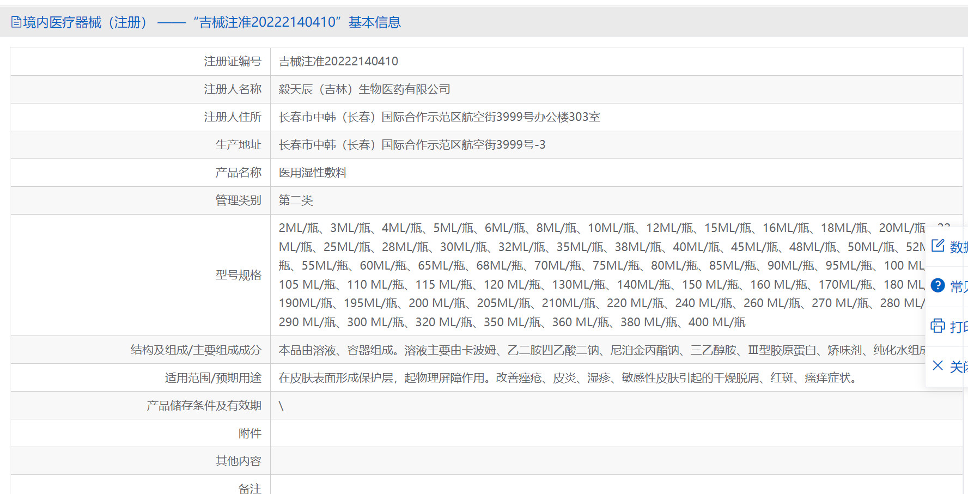Image resolution: width=968 pixels, height=494 pixels.
Task: Click the 注册人名称 row label
Action: (233, 89)
